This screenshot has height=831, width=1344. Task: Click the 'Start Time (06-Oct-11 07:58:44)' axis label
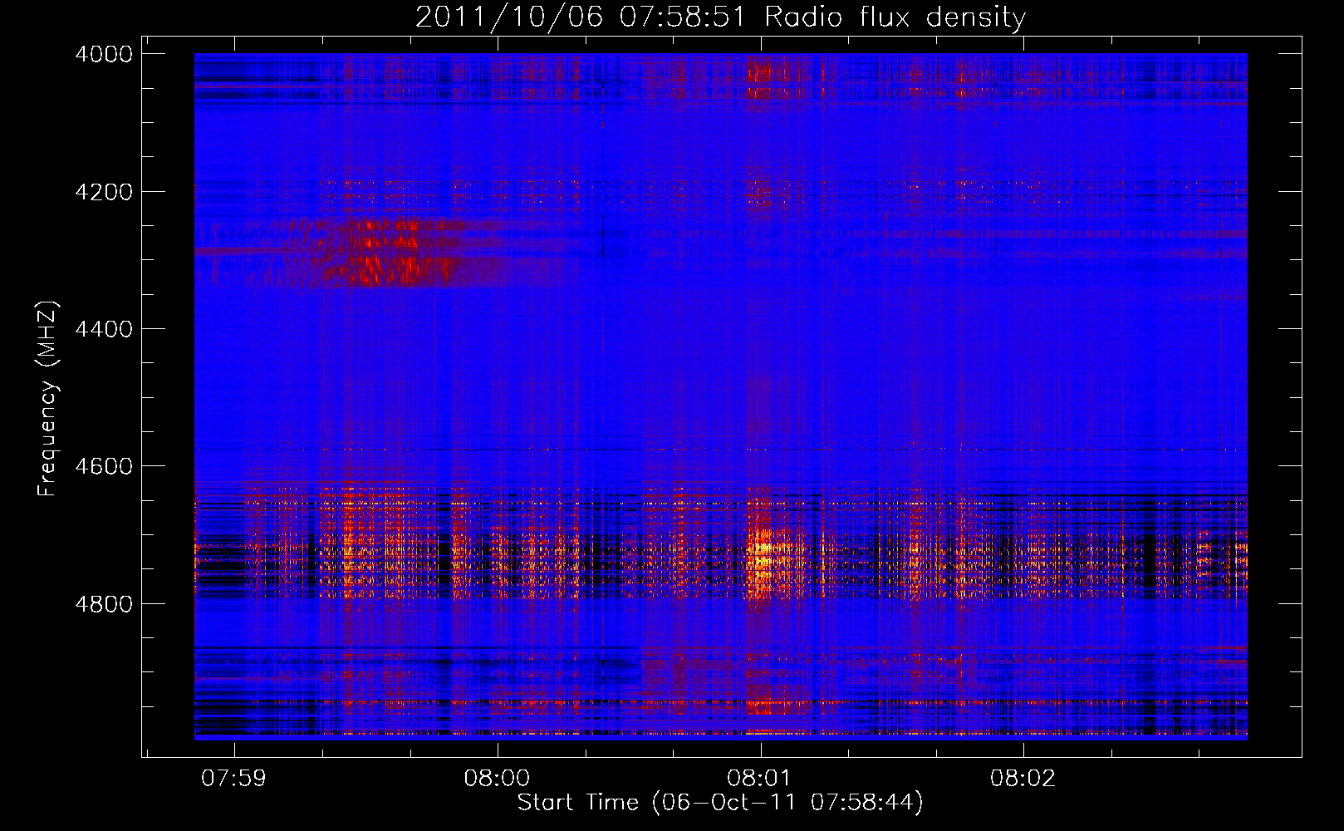(720, 803)
